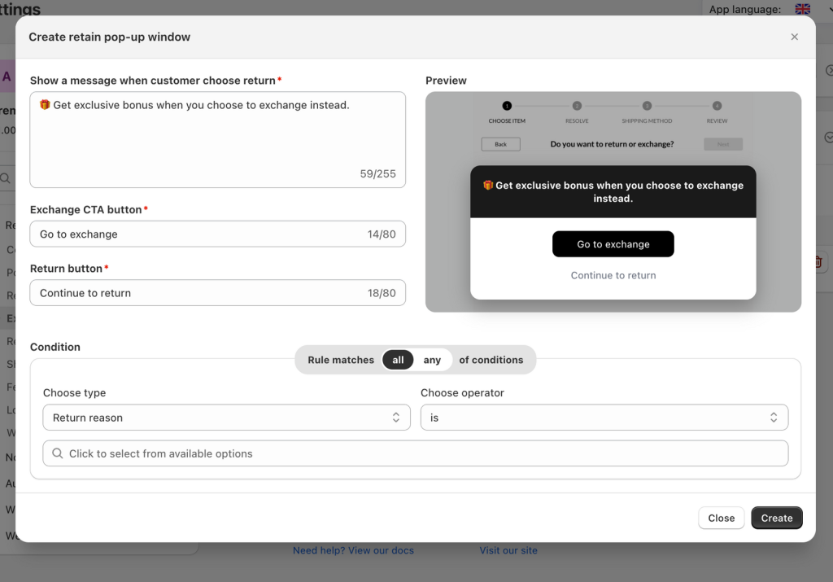Open 'View our docs' link
The image size is (833, 582).
coord(381,550)
